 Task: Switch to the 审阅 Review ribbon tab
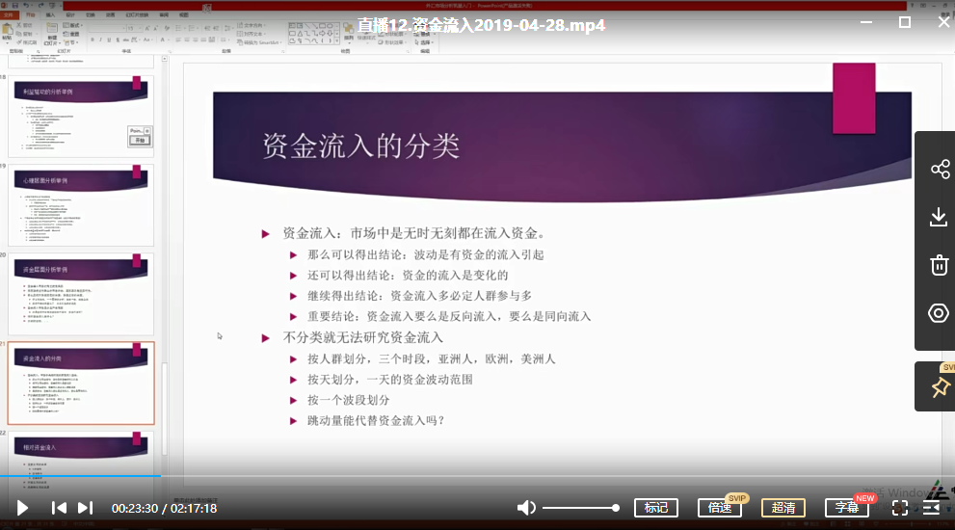click(164, 14)
